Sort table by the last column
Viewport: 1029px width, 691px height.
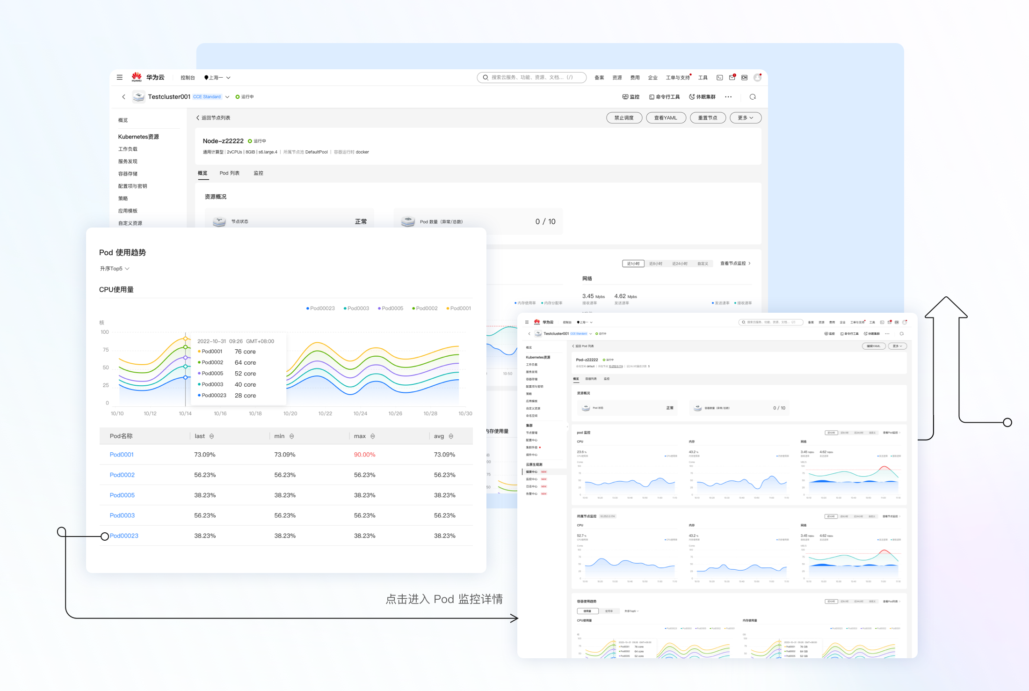click(211, 436)
